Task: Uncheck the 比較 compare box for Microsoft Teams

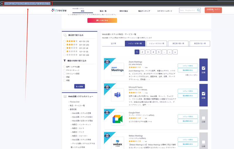Action: 203,93
